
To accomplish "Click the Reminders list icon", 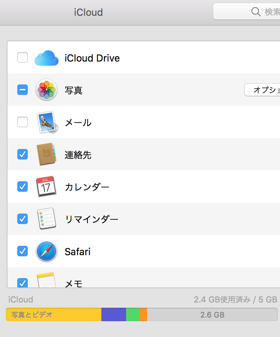I will click(47, 218).
